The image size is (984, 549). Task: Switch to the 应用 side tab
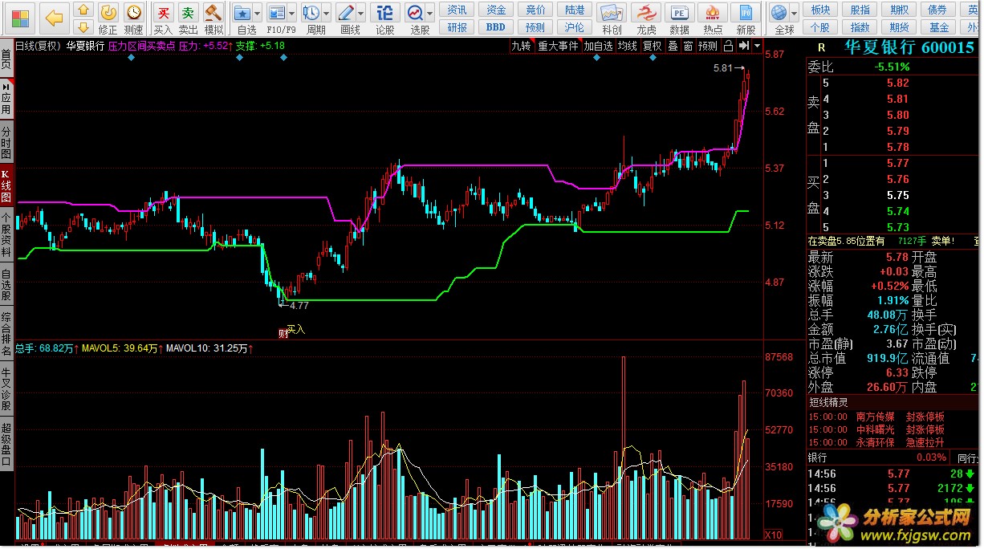(6, 98)
